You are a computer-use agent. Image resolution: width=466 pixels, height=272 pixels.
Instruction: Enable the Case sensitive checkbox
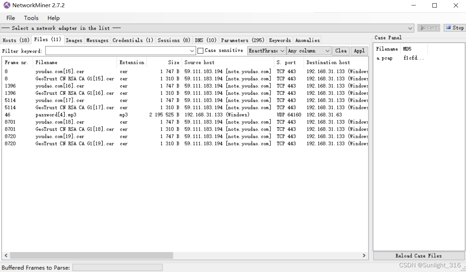point(200,51)
